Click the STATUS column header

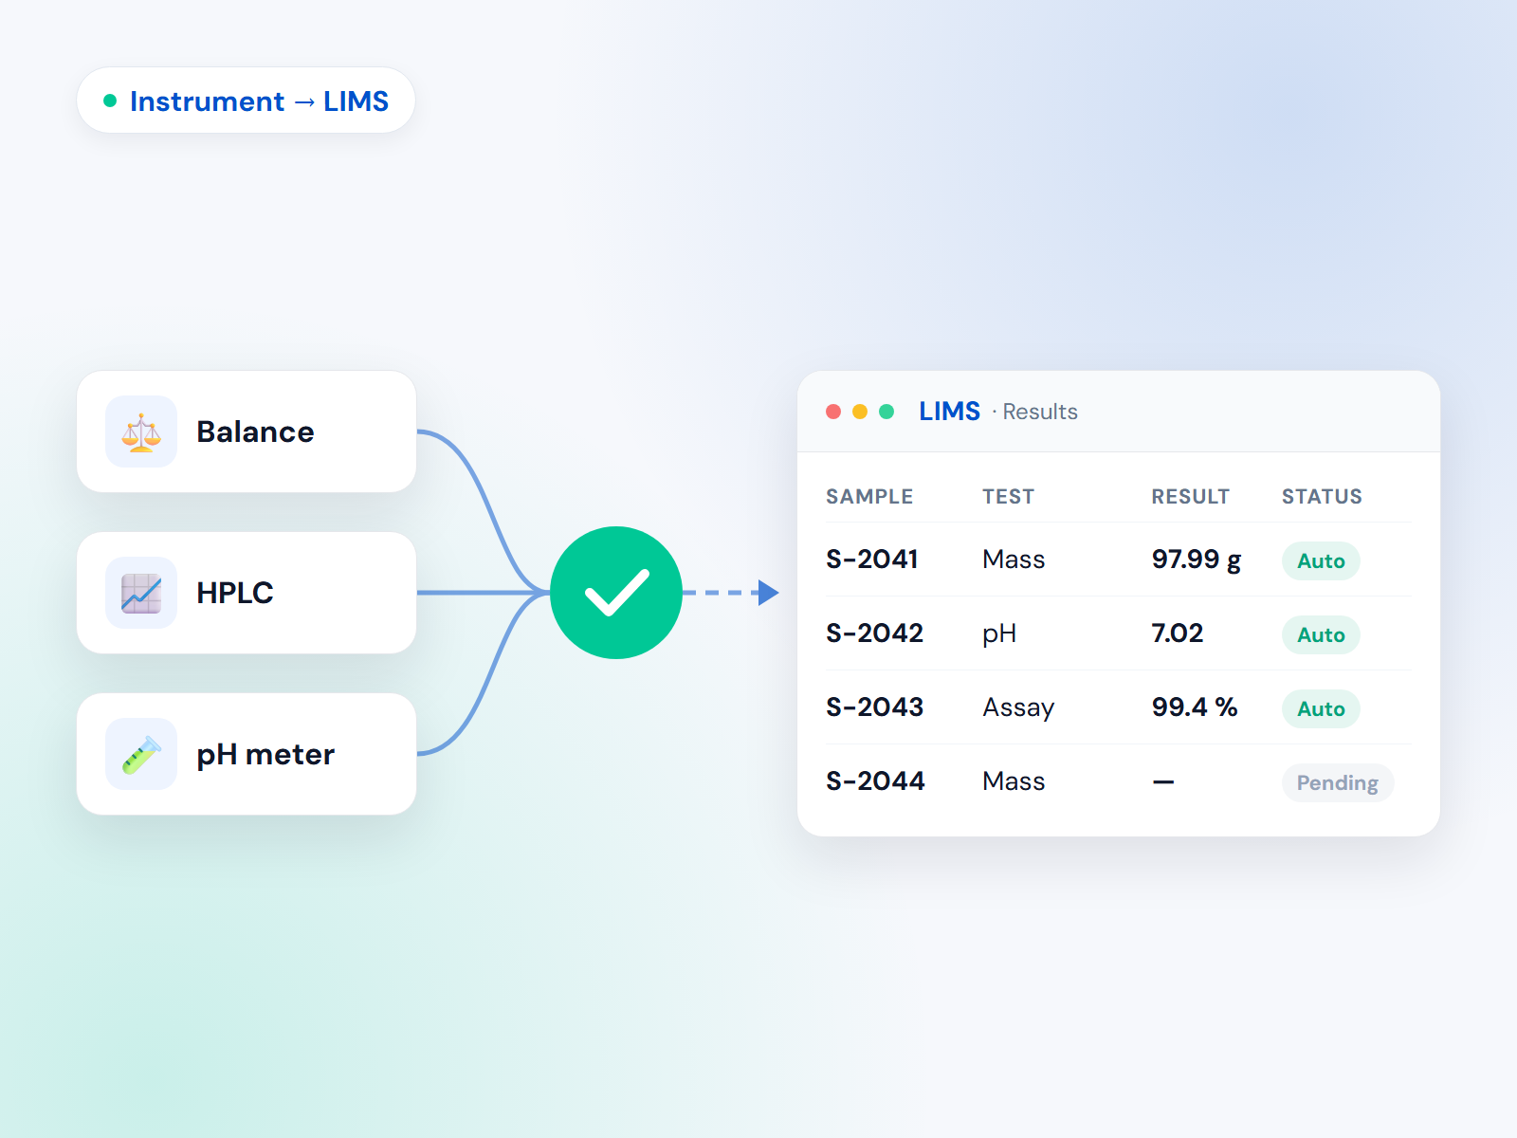coord(1322,497)
